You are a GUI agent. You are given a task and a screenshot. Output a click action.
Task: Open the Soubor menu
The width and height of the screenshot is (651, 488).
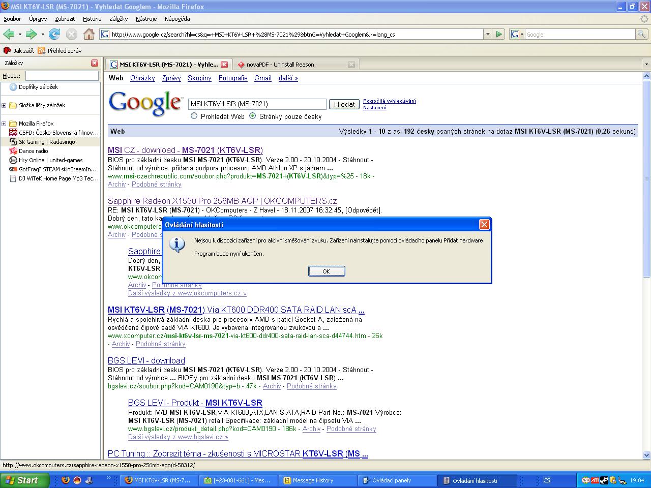pyautogui.click(x=12, y=19)
